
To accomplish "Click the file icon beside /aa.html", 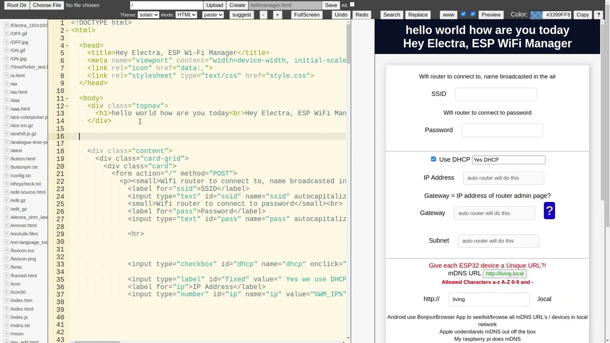I will tap(6, 92).
